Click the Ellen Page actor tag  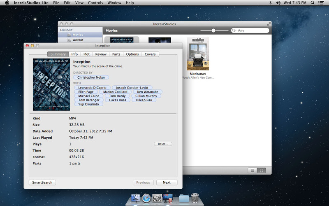point(86,92)
